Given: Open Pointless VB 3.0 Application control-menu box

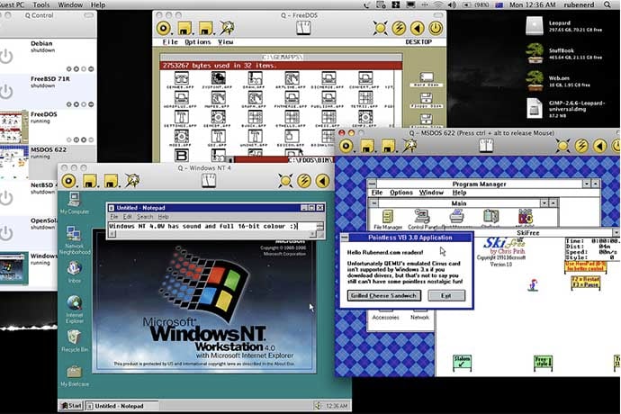Looking at the screenshot, I should [x=345, y=238].
